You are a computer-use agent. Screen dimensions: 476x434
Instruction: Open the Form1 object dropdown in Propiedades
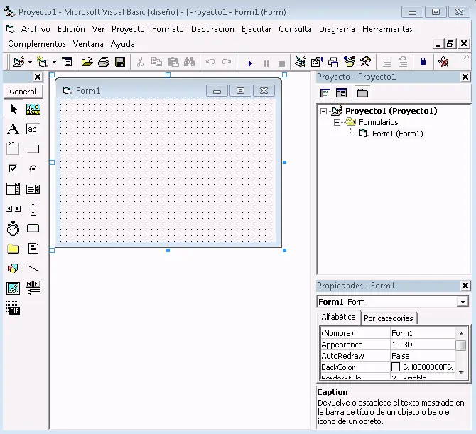pyautogui.click(x=463, y=302)
